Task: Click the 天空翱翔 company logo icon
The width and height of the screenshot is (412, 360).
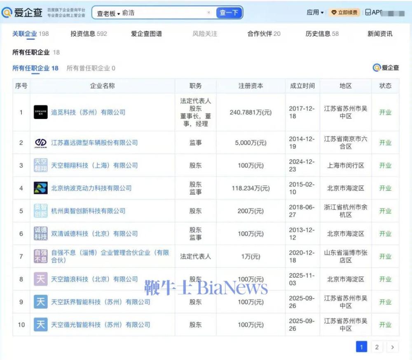Action: tap(41, 165)
